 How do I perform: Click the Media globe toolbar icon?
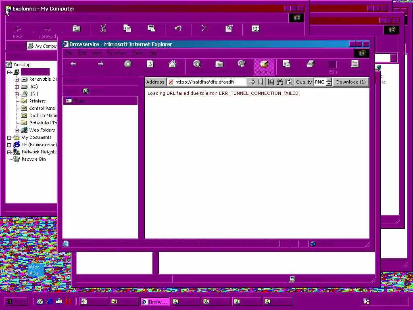pyautogui.click(x=241, y=64)
